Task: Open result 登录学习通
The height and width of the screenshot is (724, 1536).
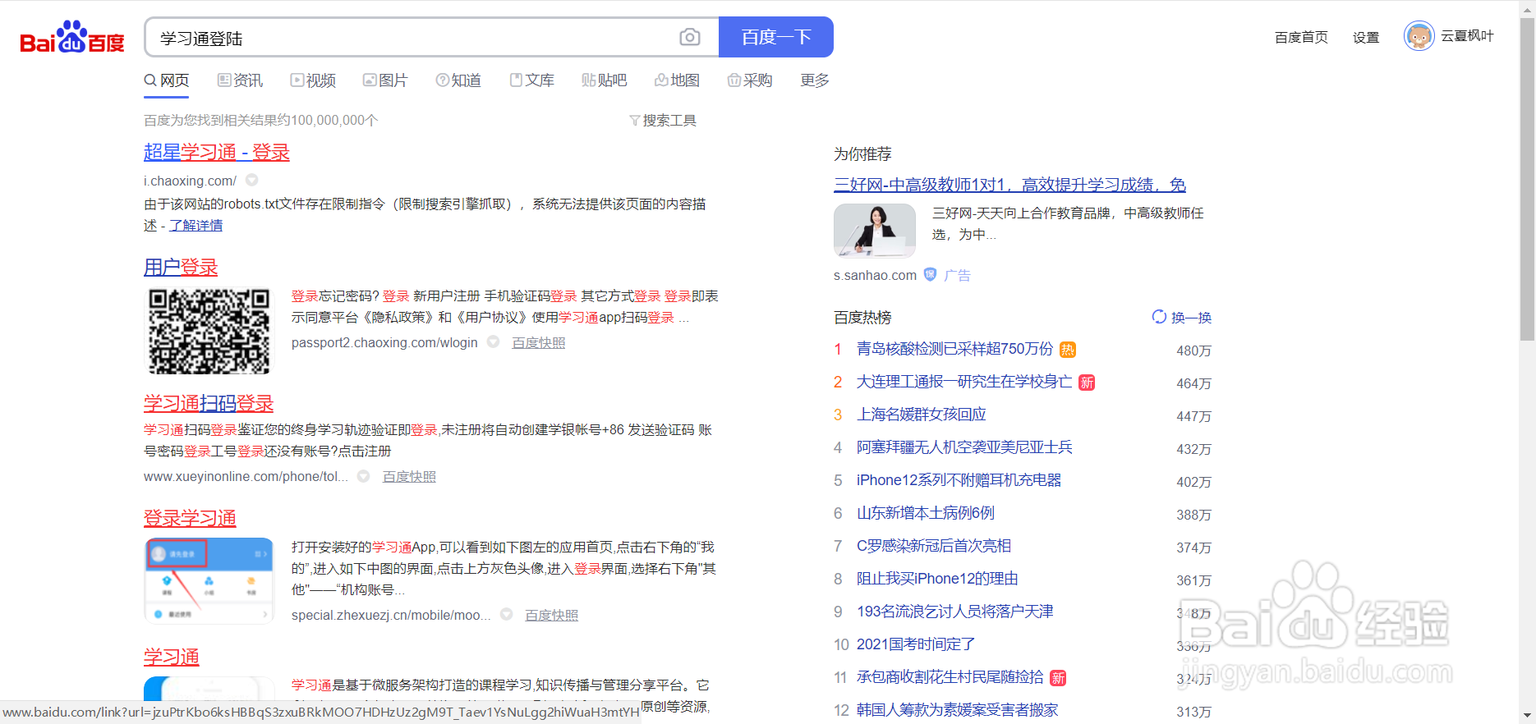Action: [190, 519]
